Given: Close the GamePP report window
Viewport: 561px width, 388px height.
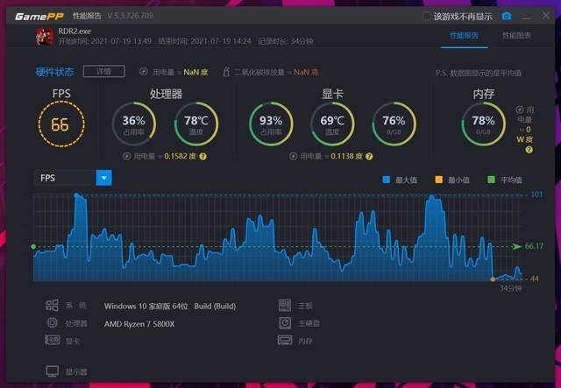Looking at the screenshot, I should coord(545,16).
